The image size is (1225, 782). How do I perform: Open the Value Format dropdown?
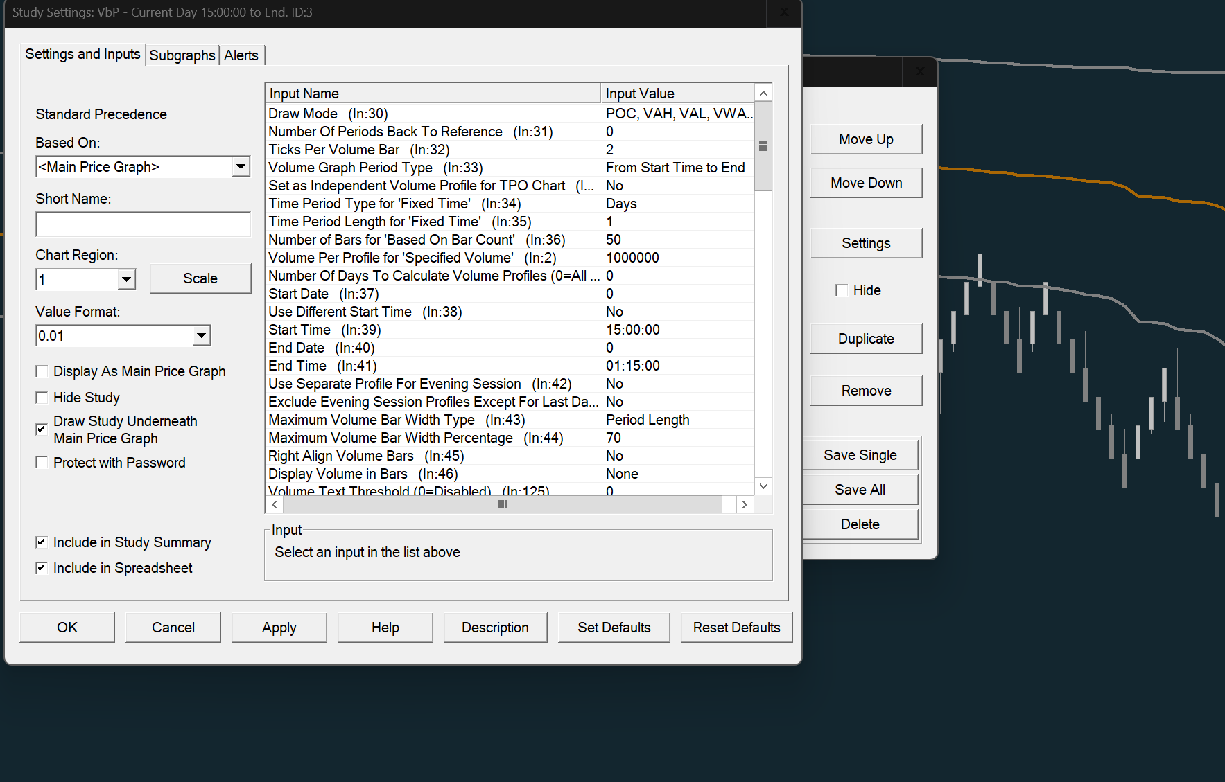pyautogui.click(x=201, y=336)
